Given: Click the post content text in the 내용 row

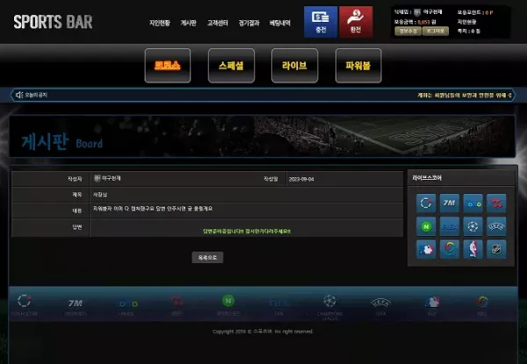Looking at the screenshot, I should pyautogui.click(x=153, y=209).
